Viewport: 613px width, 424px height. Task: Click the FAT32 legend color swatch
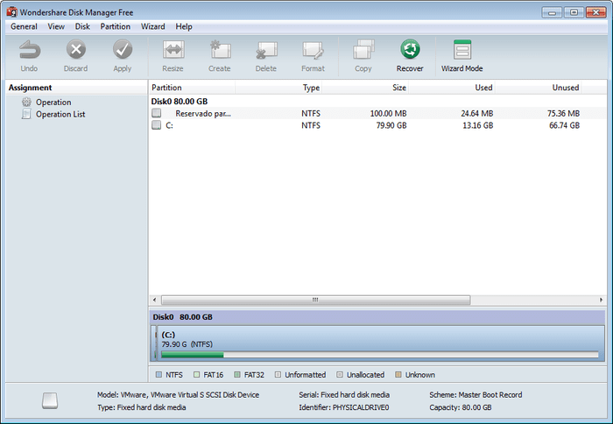tap(237, 375)
